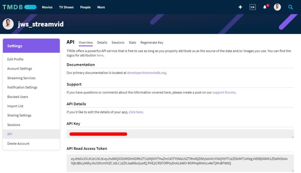
Task: Switch to the Details tab
Action: click(102, 43)
